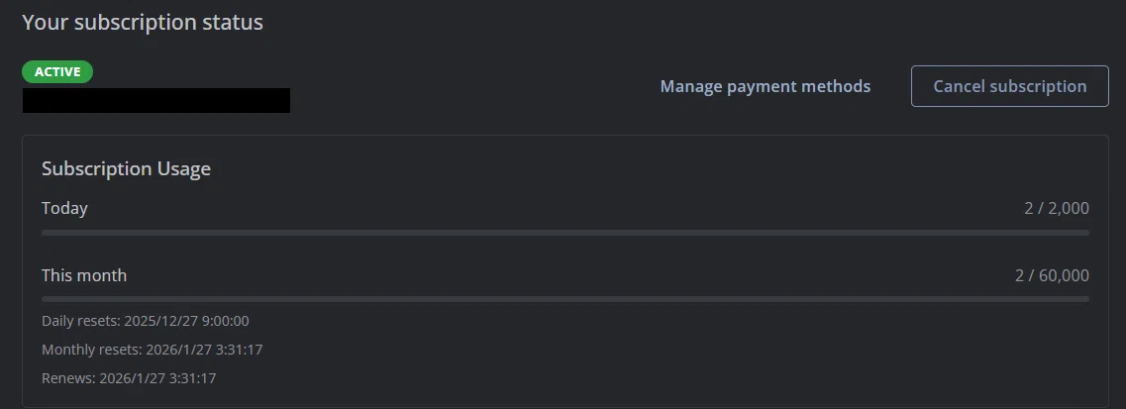Click the Daily resets label text

coord(81,321)
